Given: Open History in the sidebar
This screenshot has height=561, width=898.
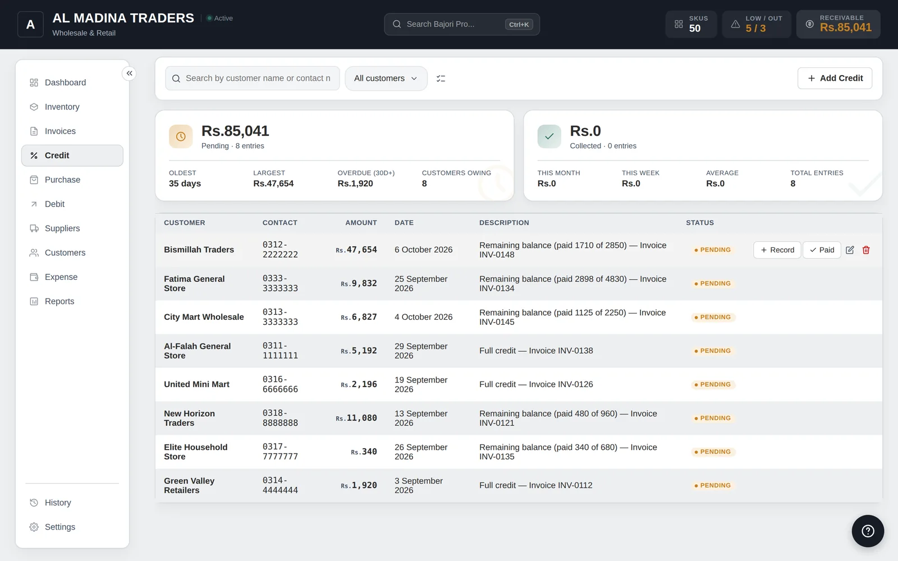Looking at the screenshot, I should pyautogui.click(x=72, y=503).
